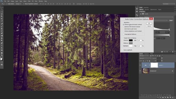This screenshot has width=176, height=99.
Task: Toggle the Auto-Select checkbox in options bar
Action: coord(7,4)
